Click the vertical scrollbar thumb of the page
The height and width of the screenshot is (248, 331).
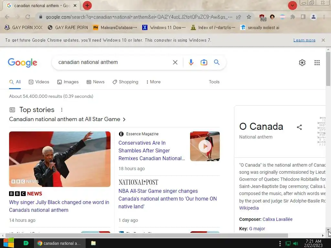click(x=328, y=69)
